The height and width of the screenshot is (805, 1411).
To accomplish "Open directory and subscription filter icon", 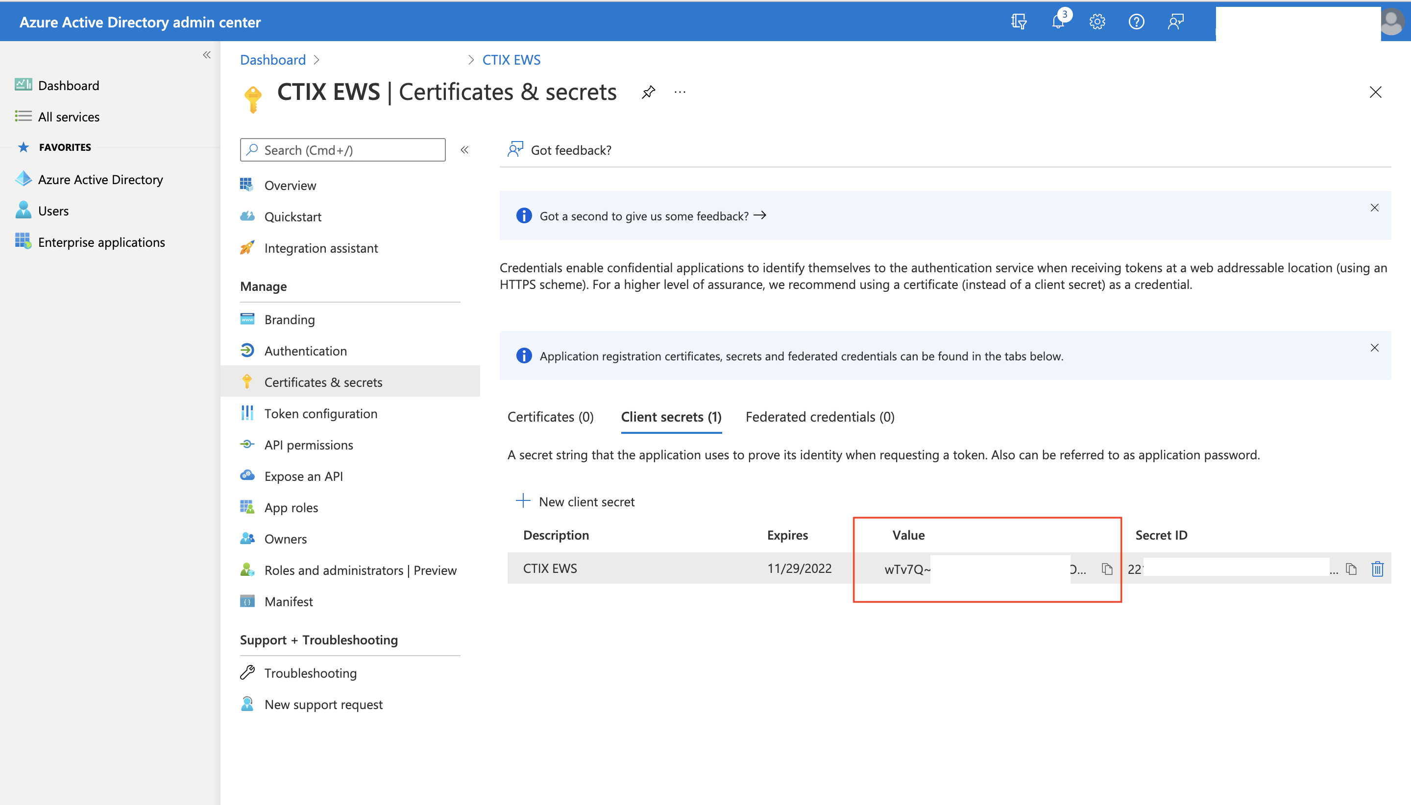I will (1018, 22).
